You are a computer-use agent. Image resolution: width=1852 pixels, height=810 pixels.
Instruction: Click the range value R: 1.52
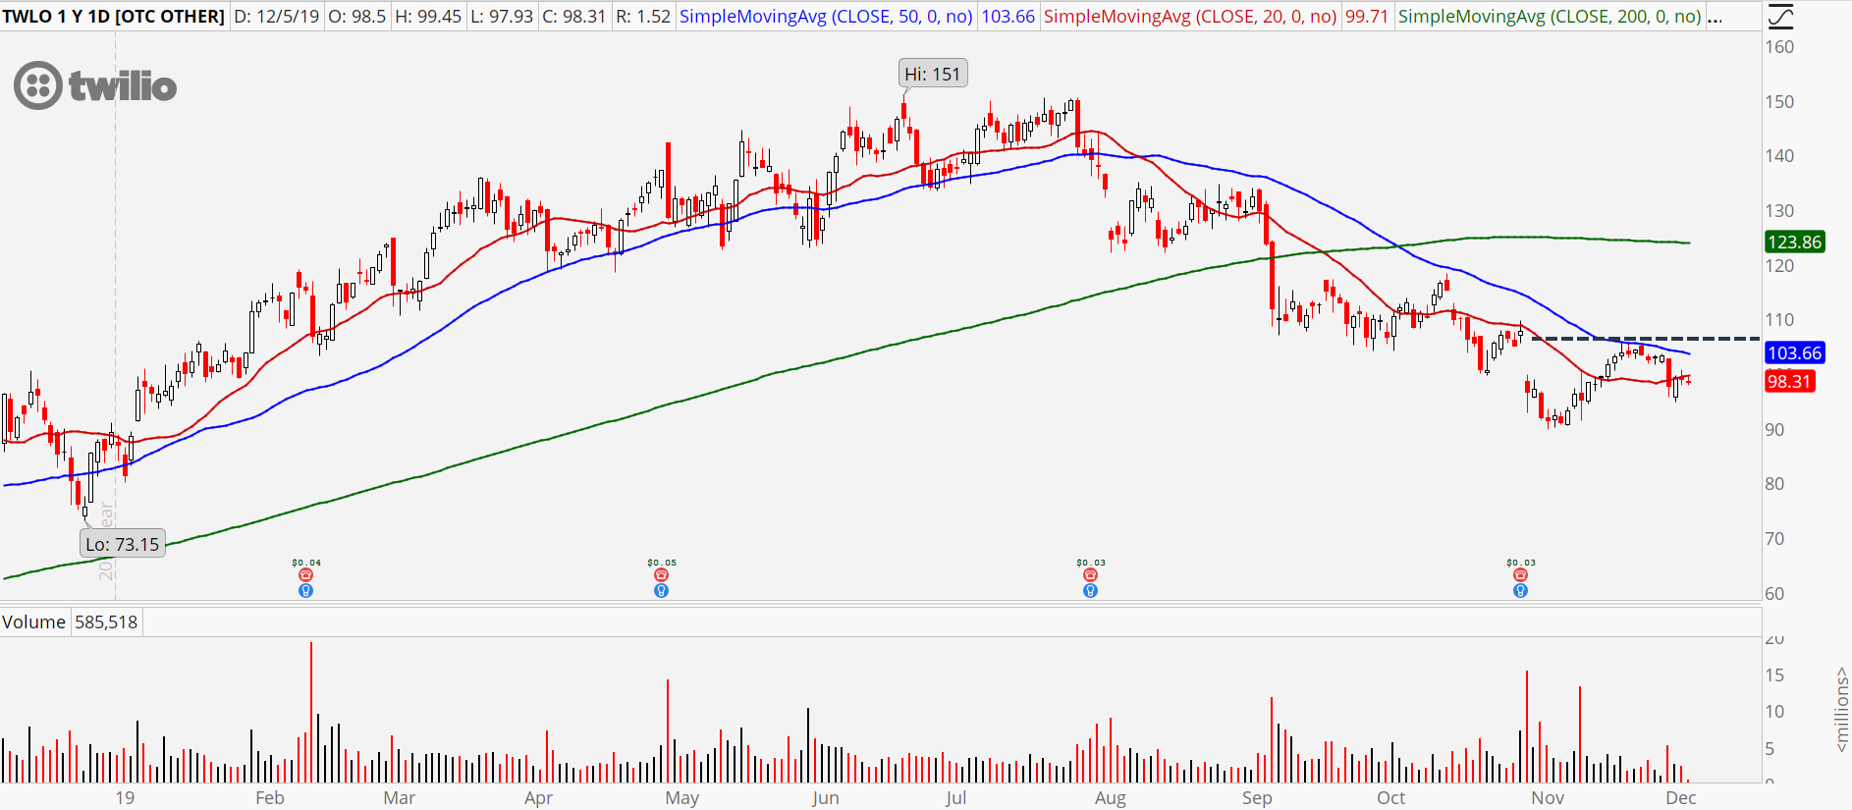coord(643,17)
